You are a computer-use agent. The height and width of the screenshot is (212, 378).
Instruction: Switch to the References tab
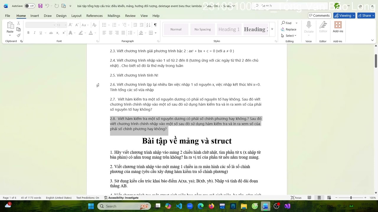(94, 16)
